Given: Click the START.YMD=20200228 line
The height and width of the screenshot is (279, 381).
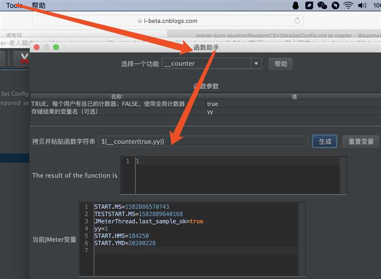Looking at the screenshot, I should pyautogui.click(x=125, y=243).
